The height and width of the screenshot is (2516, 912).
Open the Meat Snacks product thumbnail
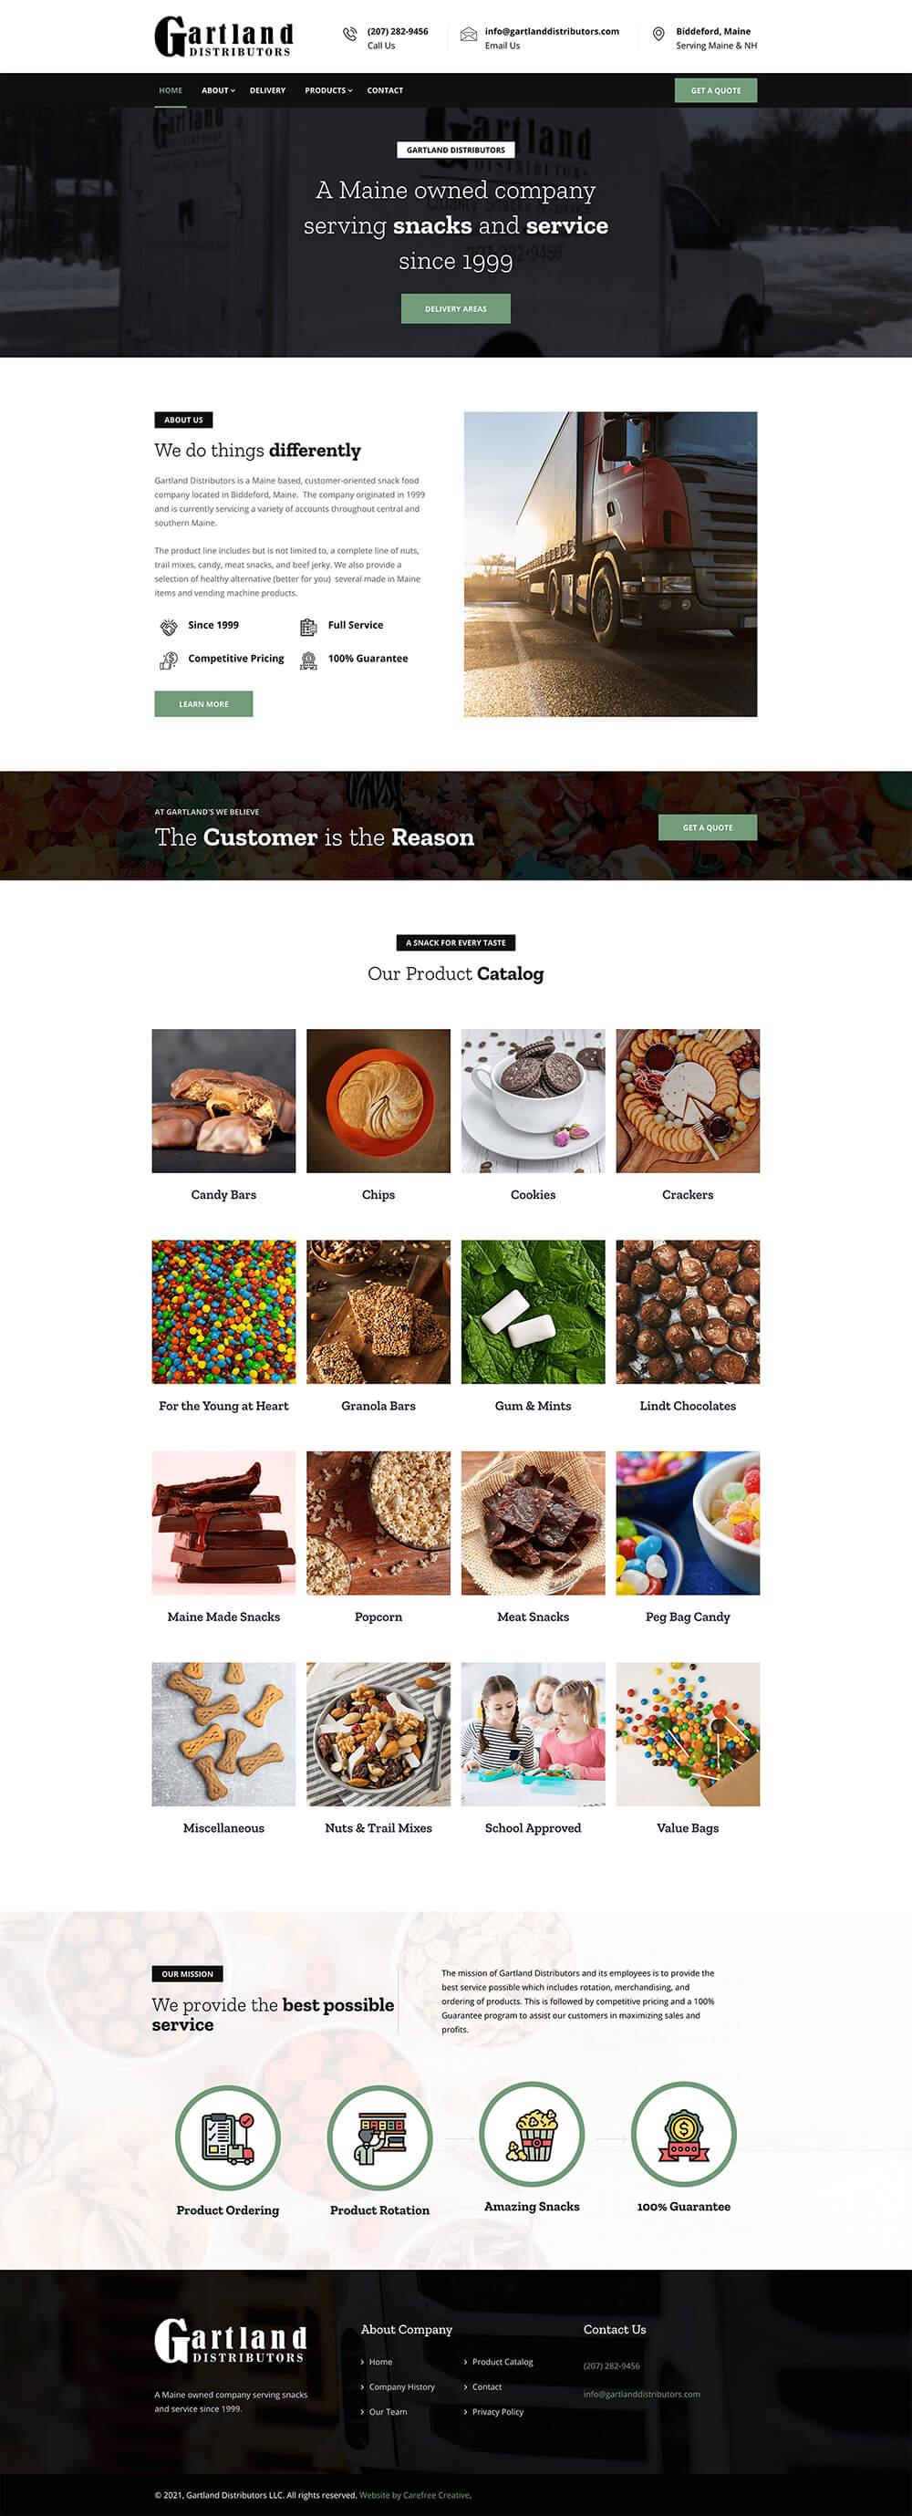pyautogui.click(x=534, y=1523)
